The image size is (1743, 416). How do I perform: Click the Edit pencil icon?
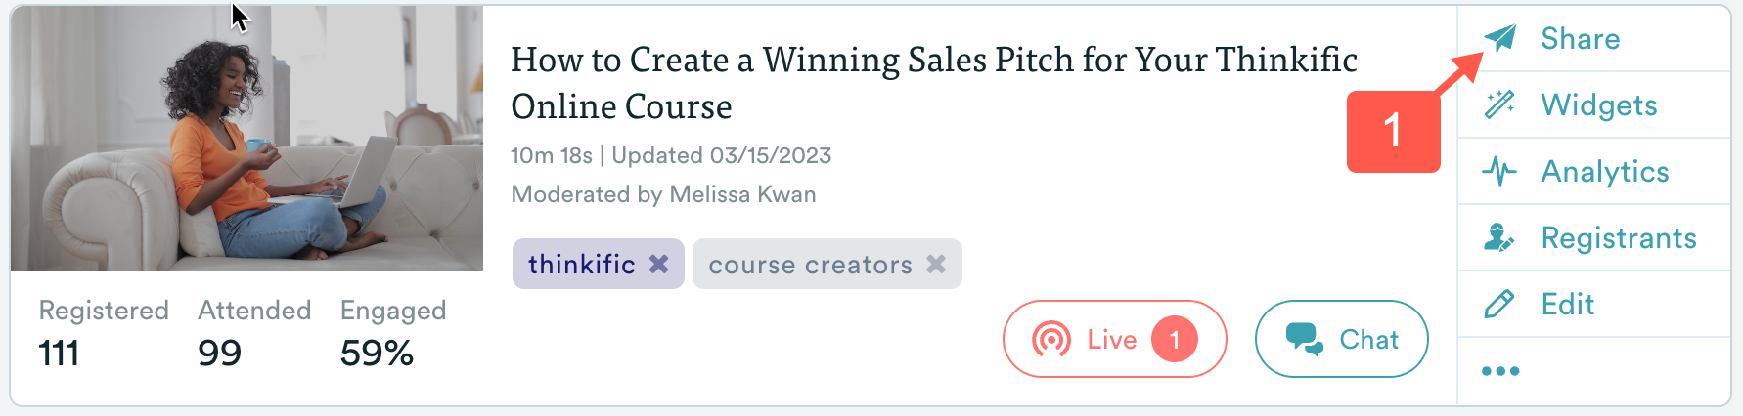(x=1499, y=304)
